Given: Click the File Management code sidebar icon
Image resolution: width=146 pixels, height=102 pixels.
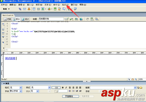Looking at the screenshot, I should (3, 25).
